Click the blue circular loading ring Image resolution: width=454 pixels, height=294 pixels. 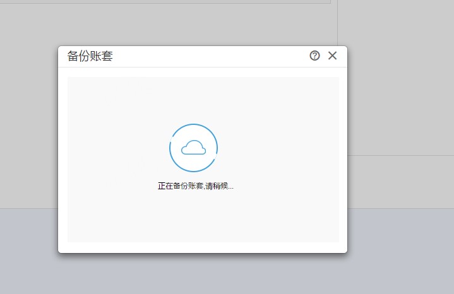[193, 148]
